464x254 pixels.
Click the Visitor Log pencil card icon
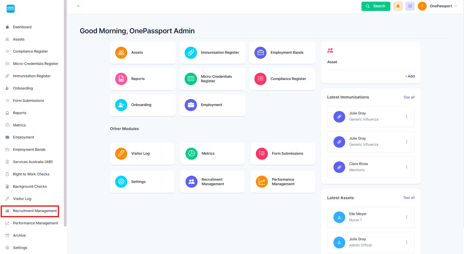(x=121, y=154)
